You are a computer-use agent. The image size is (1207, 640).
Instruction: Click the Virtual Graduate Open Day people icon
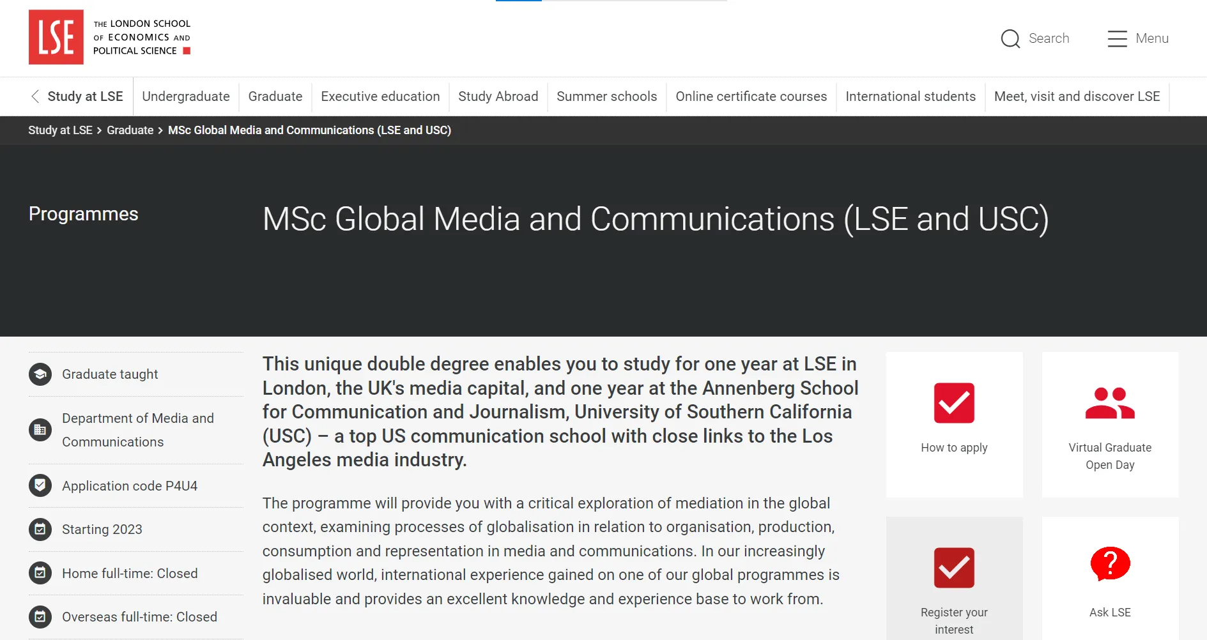(x=1110, y=403)
